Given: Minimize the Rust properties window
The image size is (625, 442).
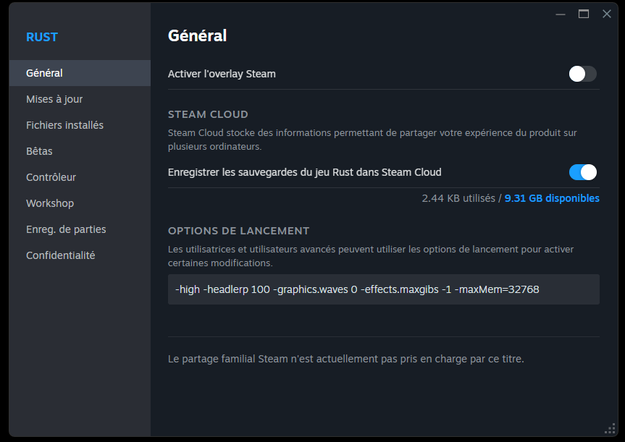Looking at the screenshot, I should tap(561, 14).
